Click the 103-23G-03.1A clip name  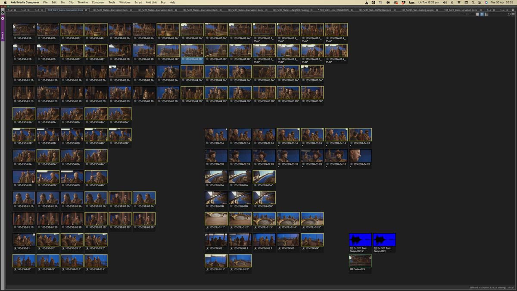tap(290, 143)
